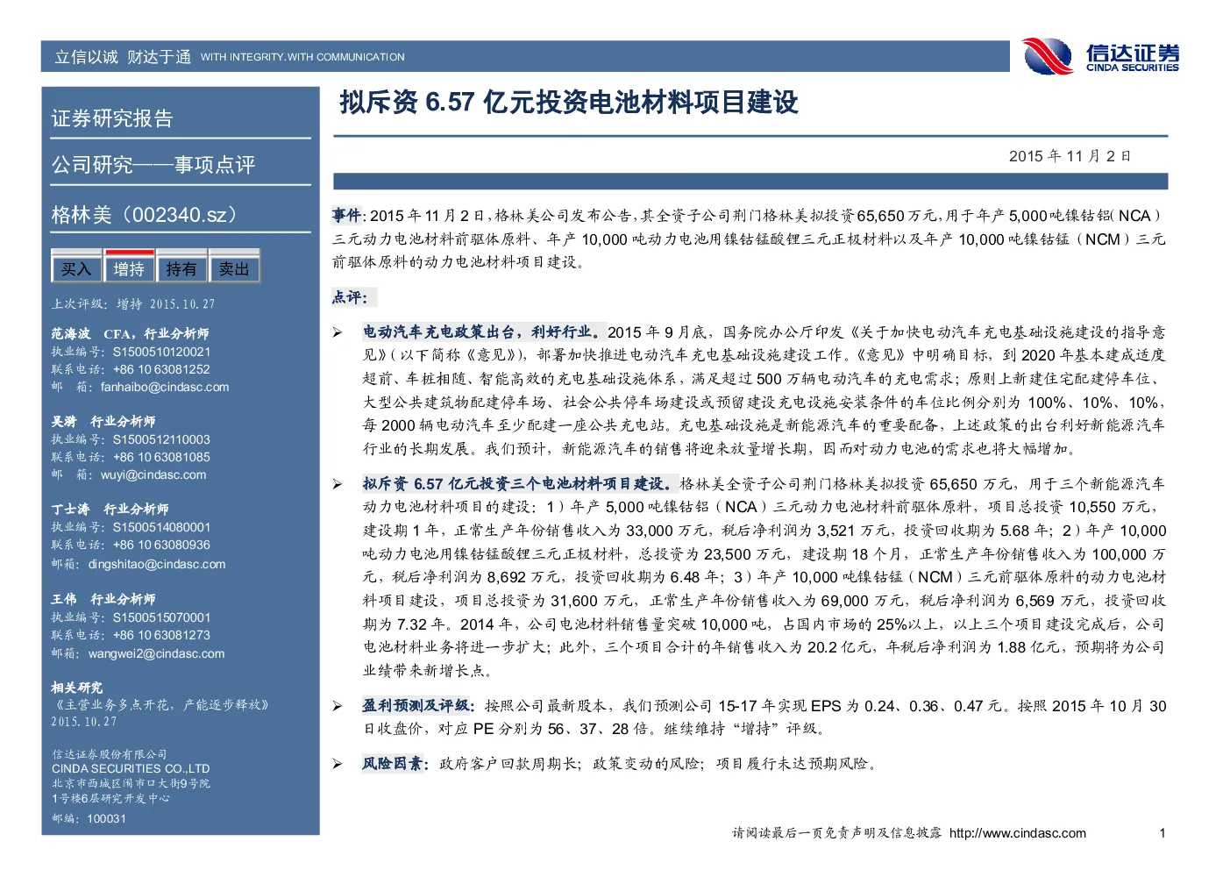Select the 卖出 rating box
Image resolution: width=1230 pixels, height=870 pixels.
(x=234, y=268)
